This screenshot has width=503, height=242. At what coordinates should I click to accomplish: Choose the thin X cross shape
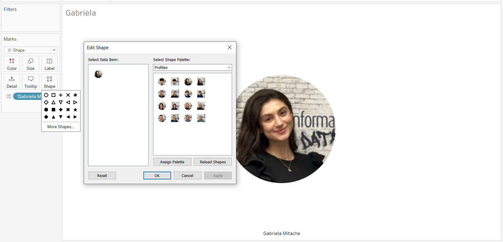click(x=68, y=95)
